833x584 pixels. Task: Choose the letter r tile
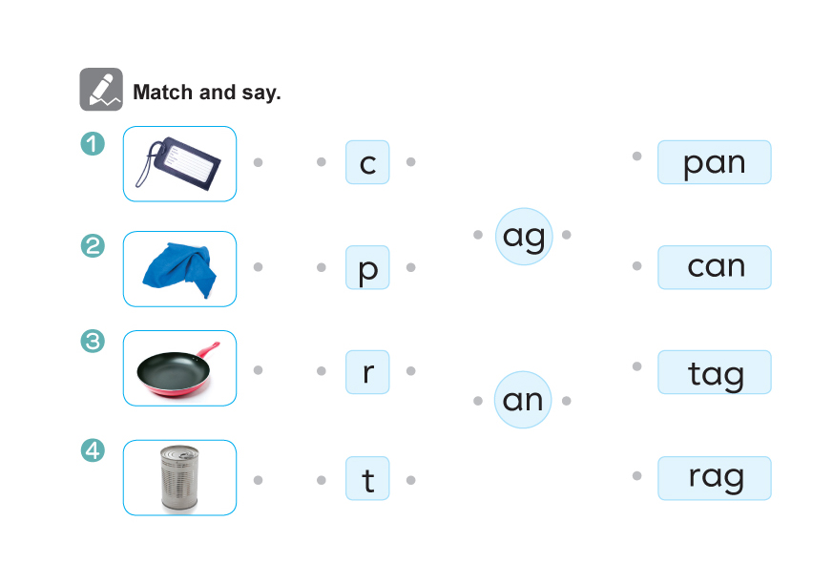(x=367, y=371)
